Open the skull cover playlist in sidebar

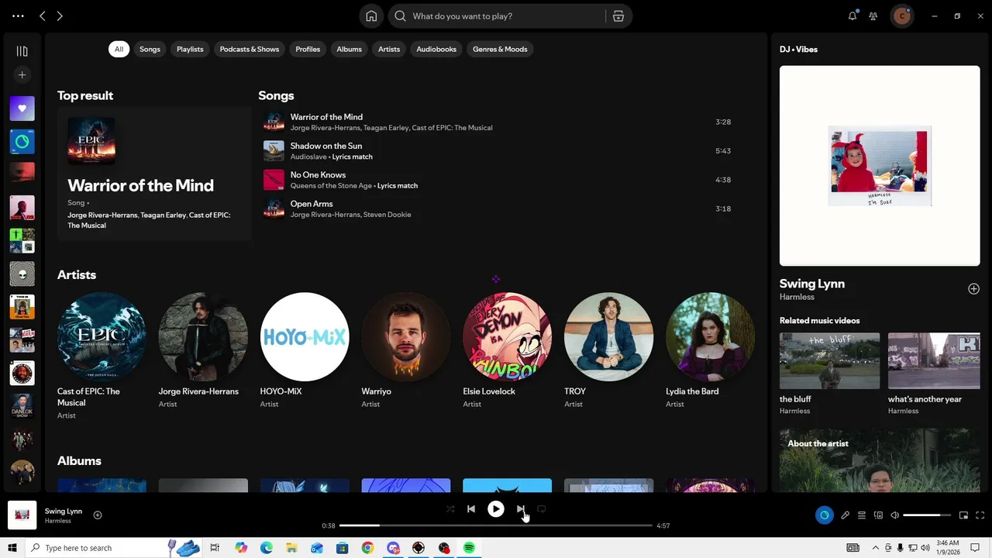tap(22, 274)
